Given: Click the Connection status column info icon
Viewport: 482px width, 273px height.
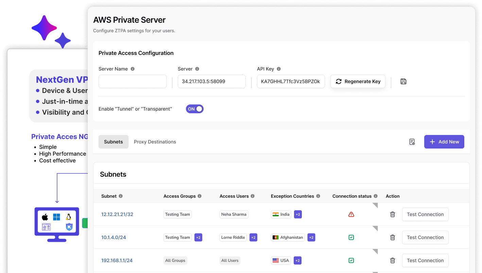Looking at the screenshot, I should pos(376,196).
